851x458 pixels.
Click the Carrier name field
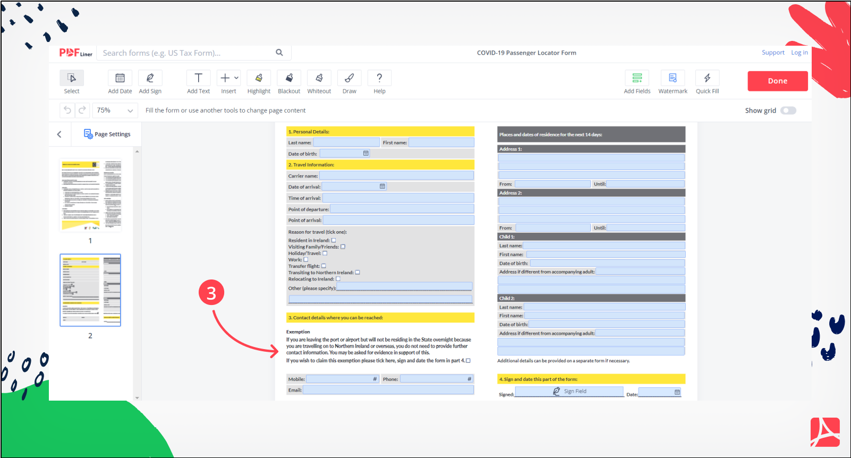pyautogui.click(x=396, y=175)
